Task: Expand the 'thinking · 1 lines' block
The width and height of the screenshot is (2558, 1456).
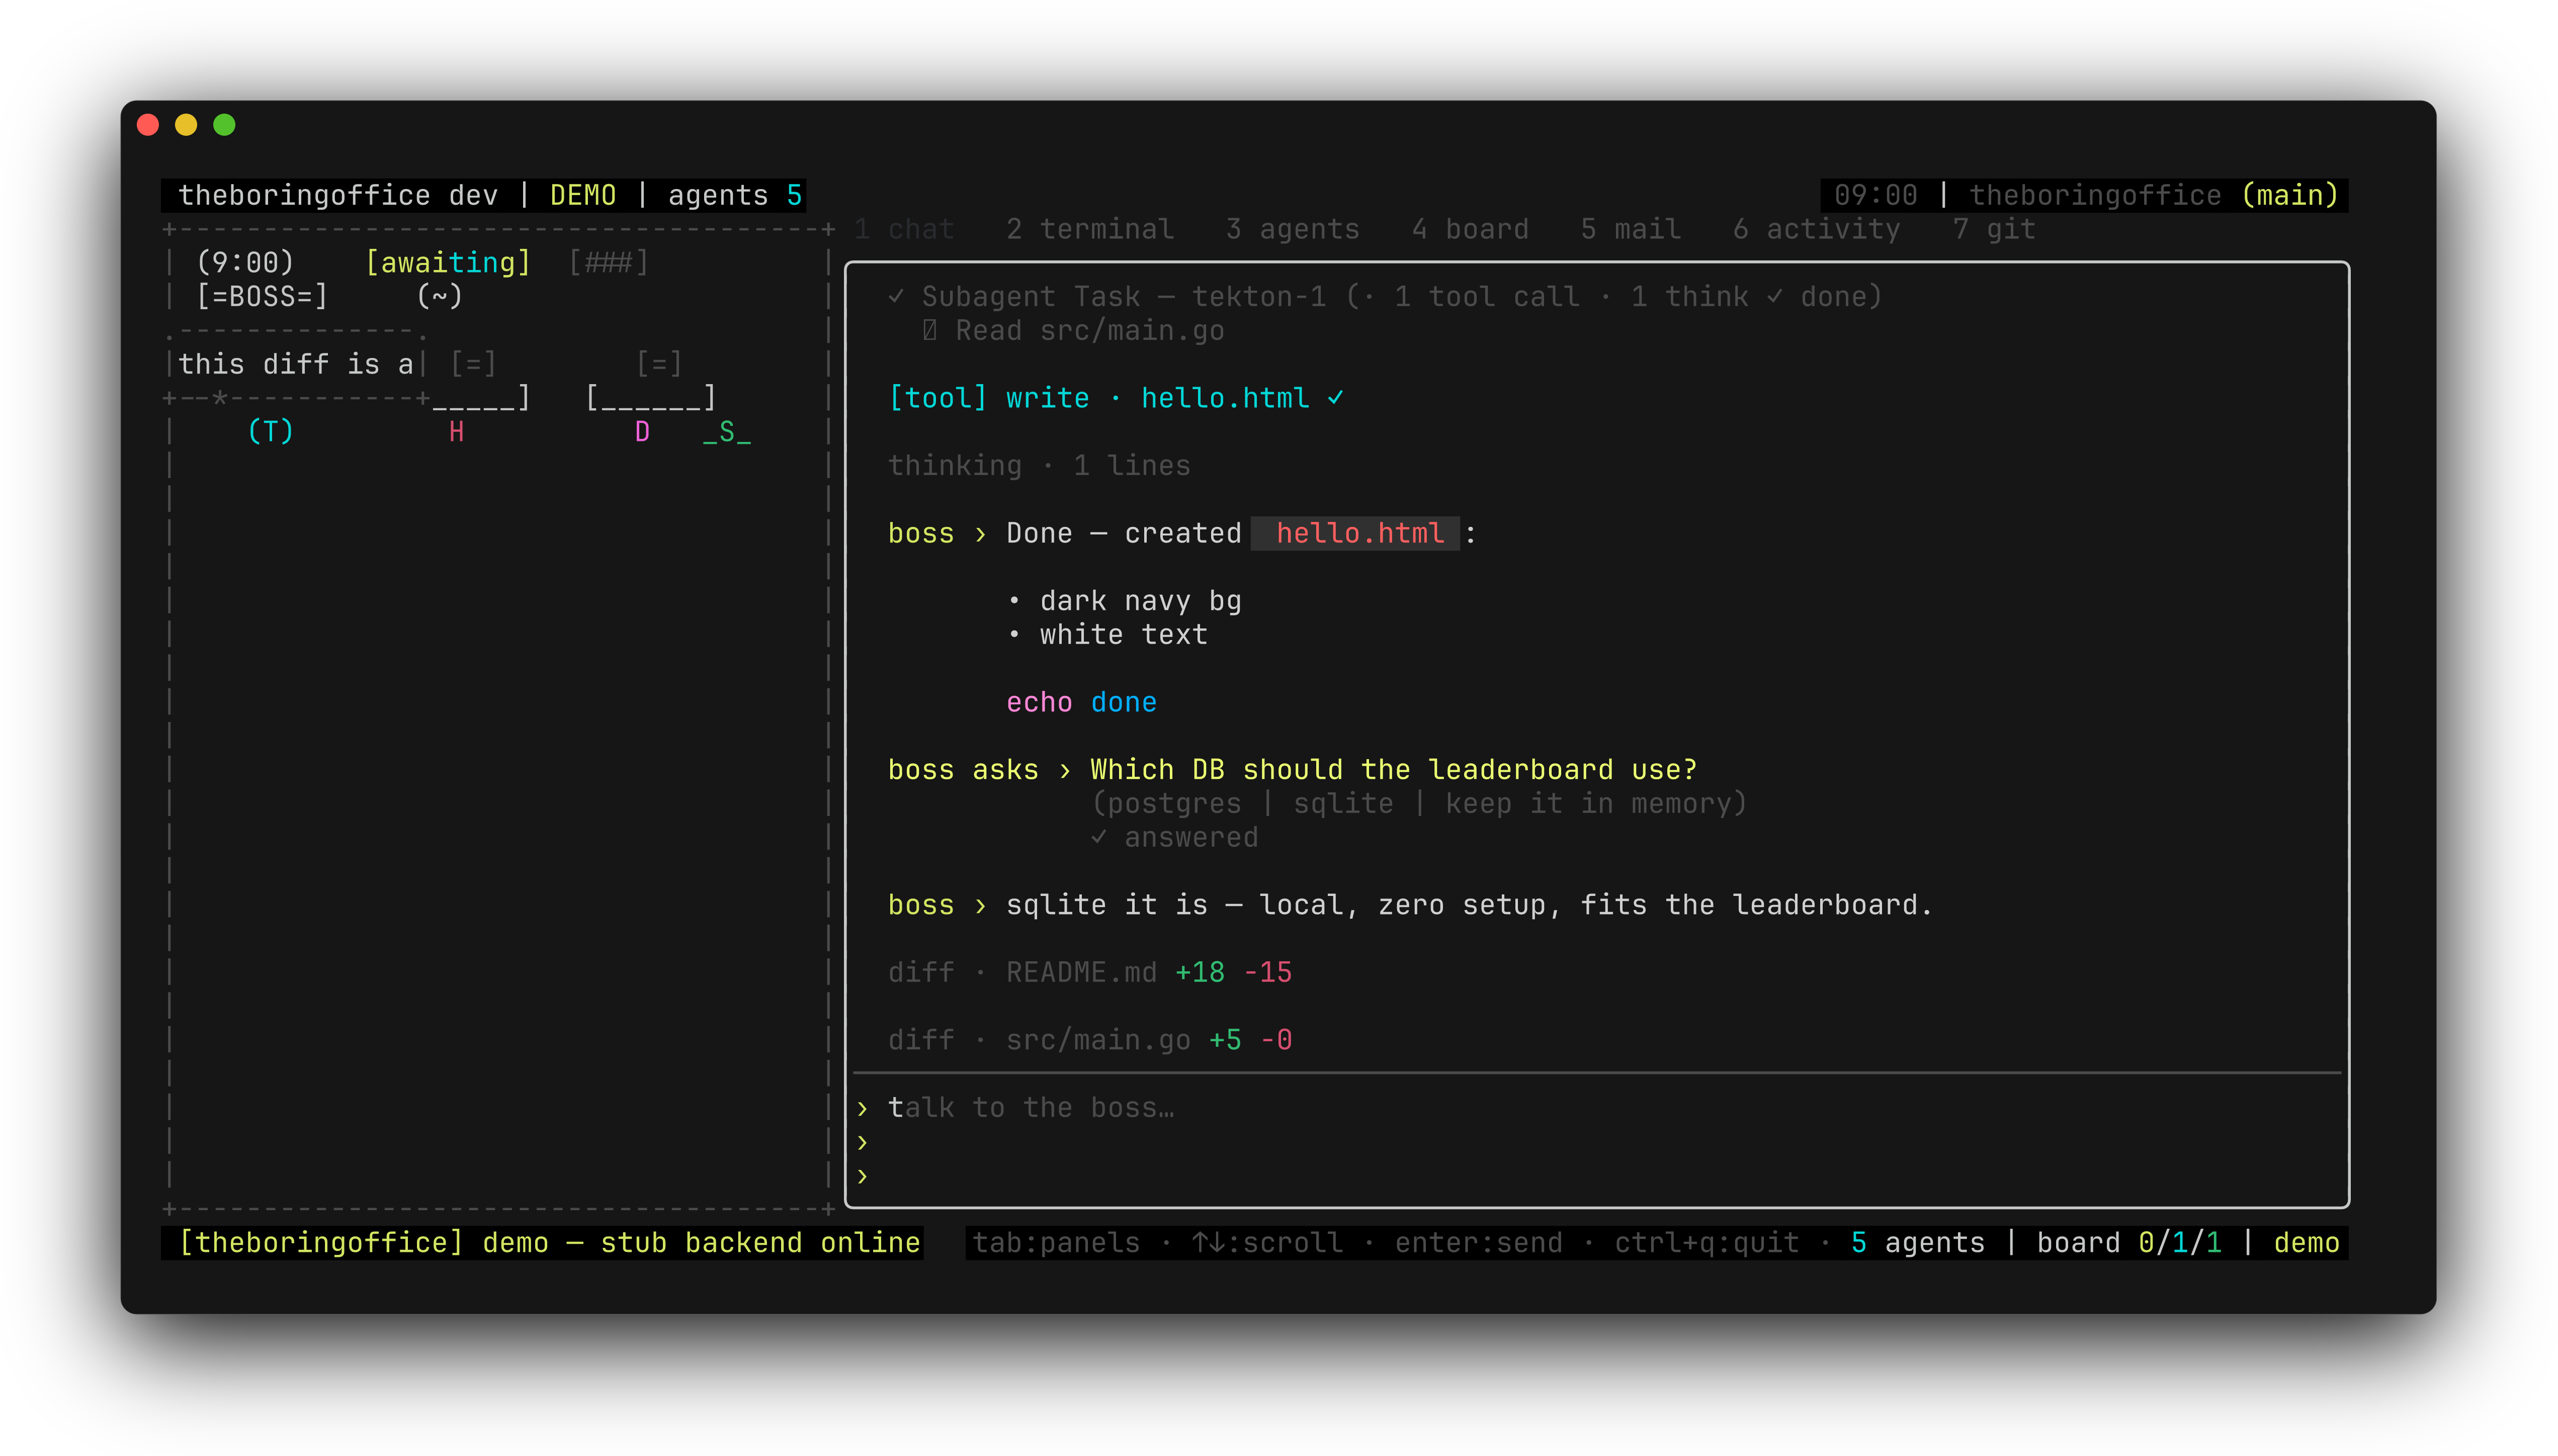Action: coord(1039,465)
